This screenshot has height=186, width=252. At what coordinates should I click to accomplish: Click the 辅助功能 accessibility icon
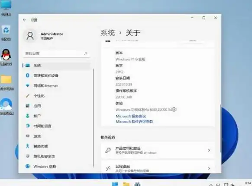(28, 146)
